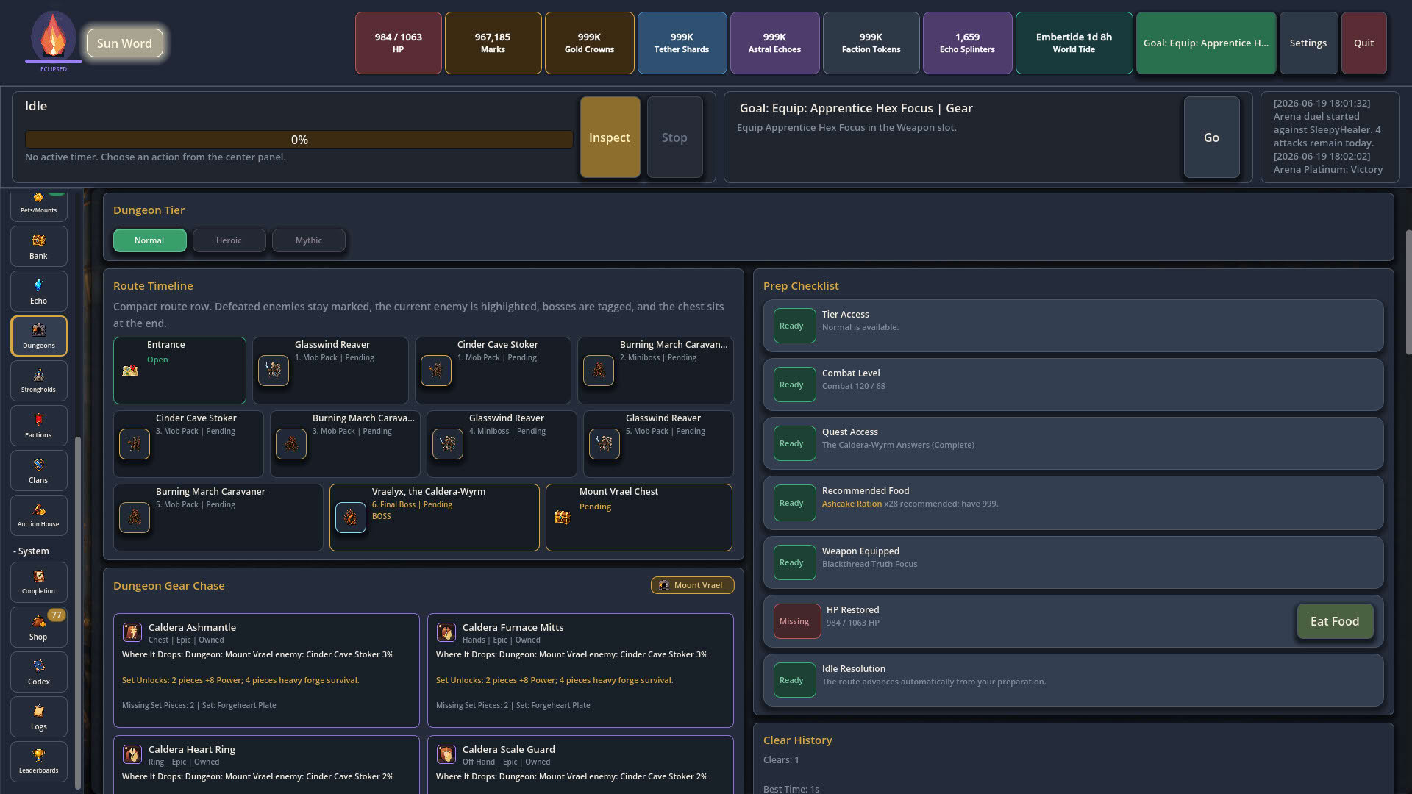
Task: Click the Caldera Ashmantle item icon
Action: click(x=132, y=632)
